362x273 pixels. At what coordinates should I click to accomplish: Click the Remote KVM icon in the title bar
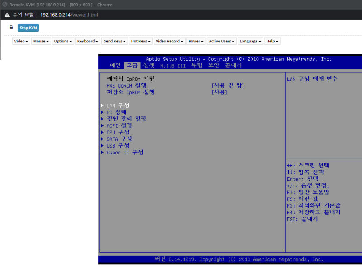[4, 5]
